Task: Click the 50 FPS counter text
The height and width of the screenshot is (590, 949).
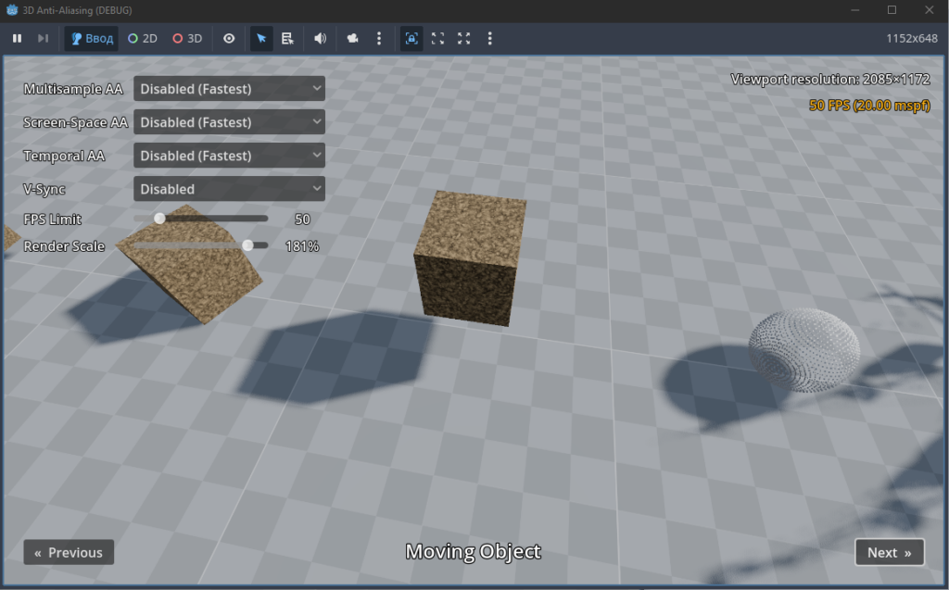Action: [869, 106]
